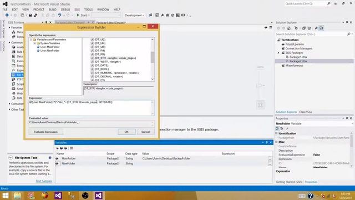Select the User::MainFolder variable in the tree
Image resolution: width=355 pixels, height=200 pixels.
(x=50, y=47)
